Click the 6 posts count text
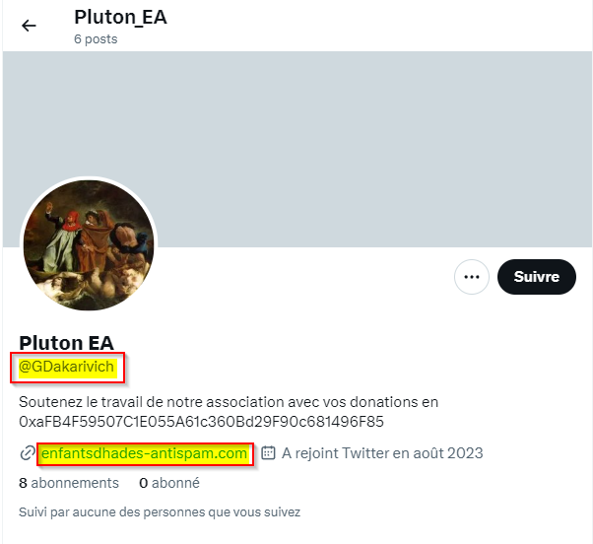The image size is (593, 544). coord(96,39)
